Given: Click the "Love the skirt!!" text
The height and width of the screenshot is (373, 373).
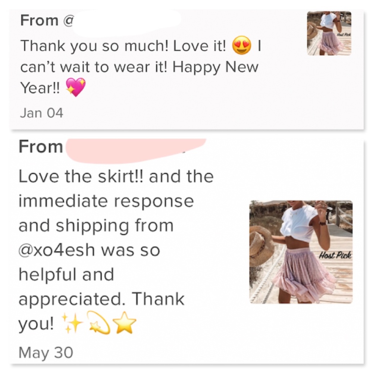Looking at the screenshot, I should 81,176.
